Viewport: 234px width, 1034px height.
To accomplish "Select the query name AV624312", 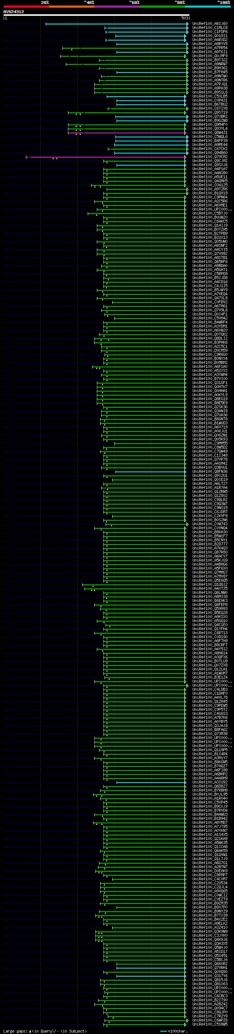I will click(14, 12).
